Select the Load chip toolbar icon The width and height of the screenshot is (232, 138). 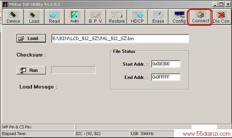tap(34, 17)
